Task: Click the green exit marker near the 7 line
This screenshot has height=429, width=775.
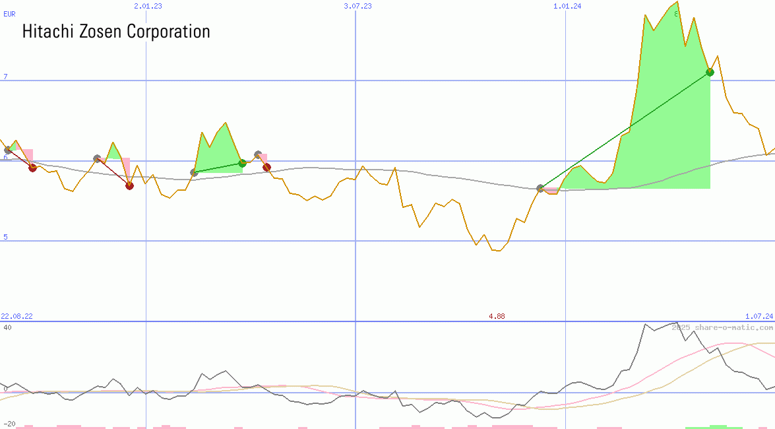Action: pos(710,72)
